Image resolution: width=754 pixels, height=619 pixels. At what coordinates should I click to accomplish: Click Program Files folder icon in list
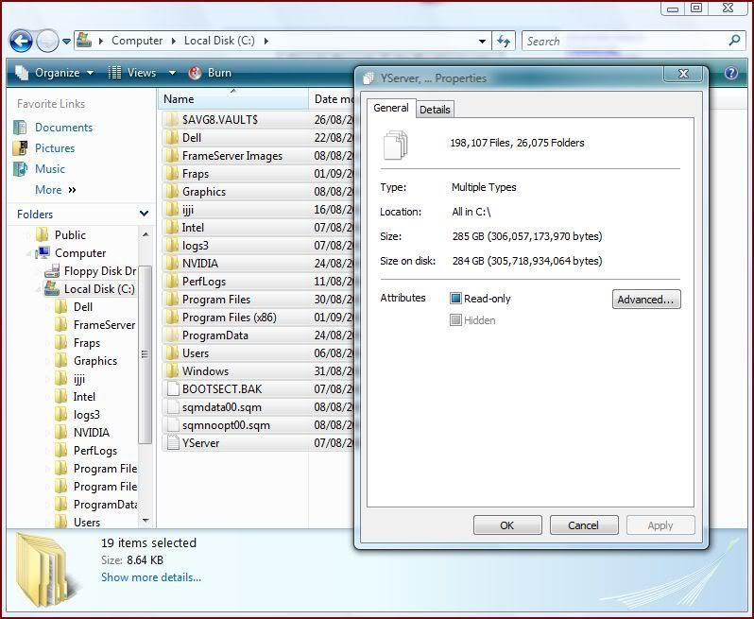click(x=172, y=300)
